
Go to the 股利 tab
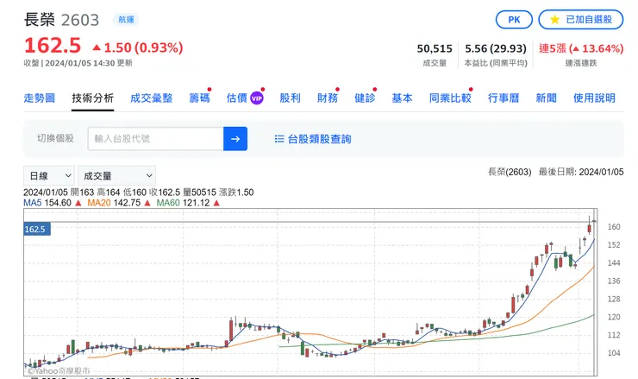click(x=290, y=98)
